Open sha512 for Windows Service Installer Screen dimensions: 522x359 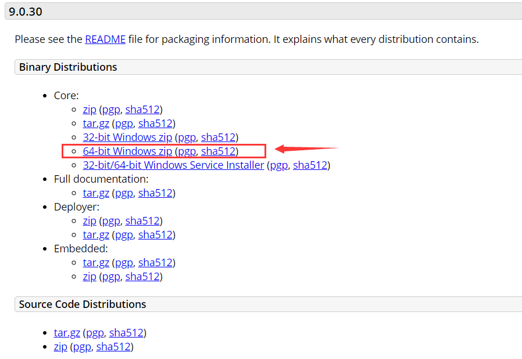[x=310, y=165]
